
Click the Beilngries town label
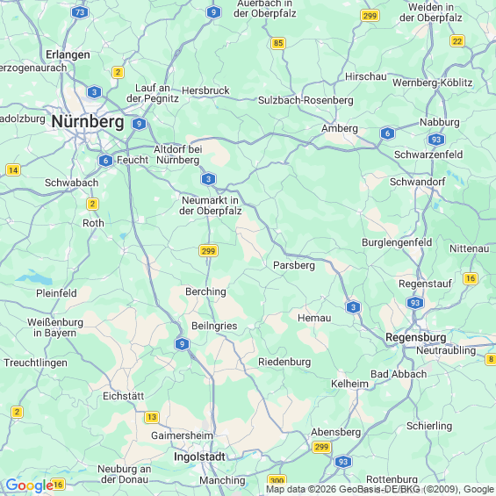pyautogui.click(x=214, y=327)
